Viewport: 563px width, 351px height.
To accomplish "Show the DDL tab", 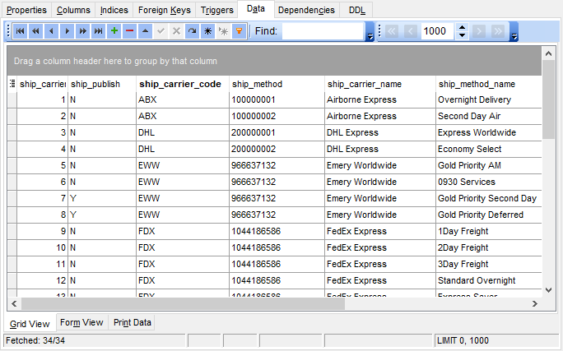I will (356, 10).
